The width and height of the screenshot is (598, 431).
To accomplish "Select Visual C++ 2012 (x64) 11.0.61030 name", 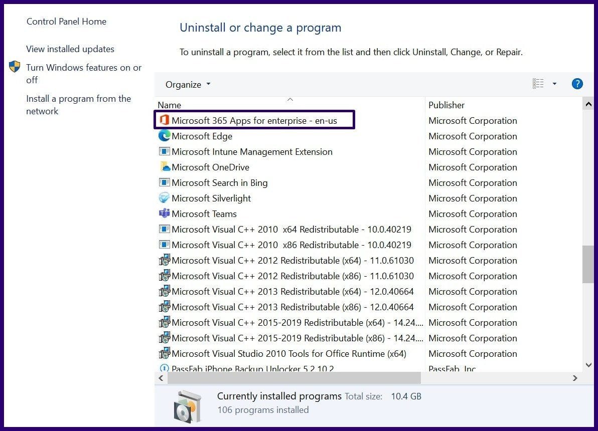I will (x=292, y=260).
